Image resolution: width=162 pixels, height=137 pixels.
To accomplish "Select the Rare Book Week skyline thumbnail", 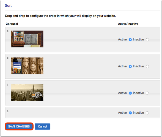I will 27,92.
